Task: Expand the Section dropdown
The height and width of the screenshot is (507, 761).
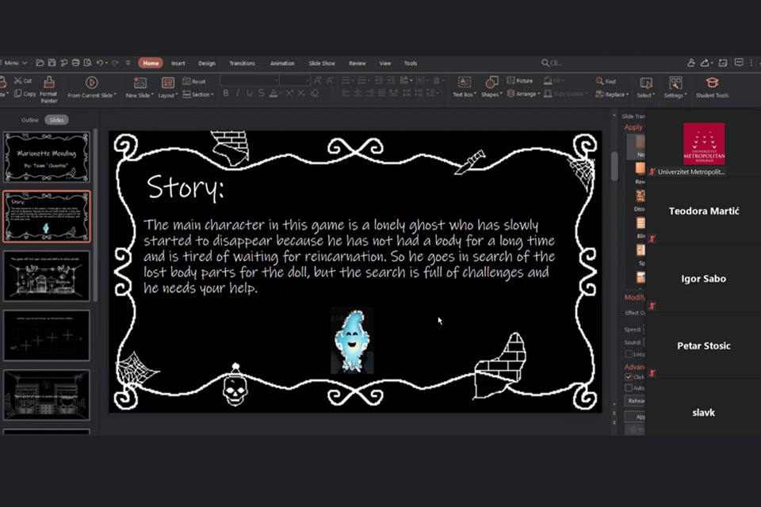Action: coord(200,94)
